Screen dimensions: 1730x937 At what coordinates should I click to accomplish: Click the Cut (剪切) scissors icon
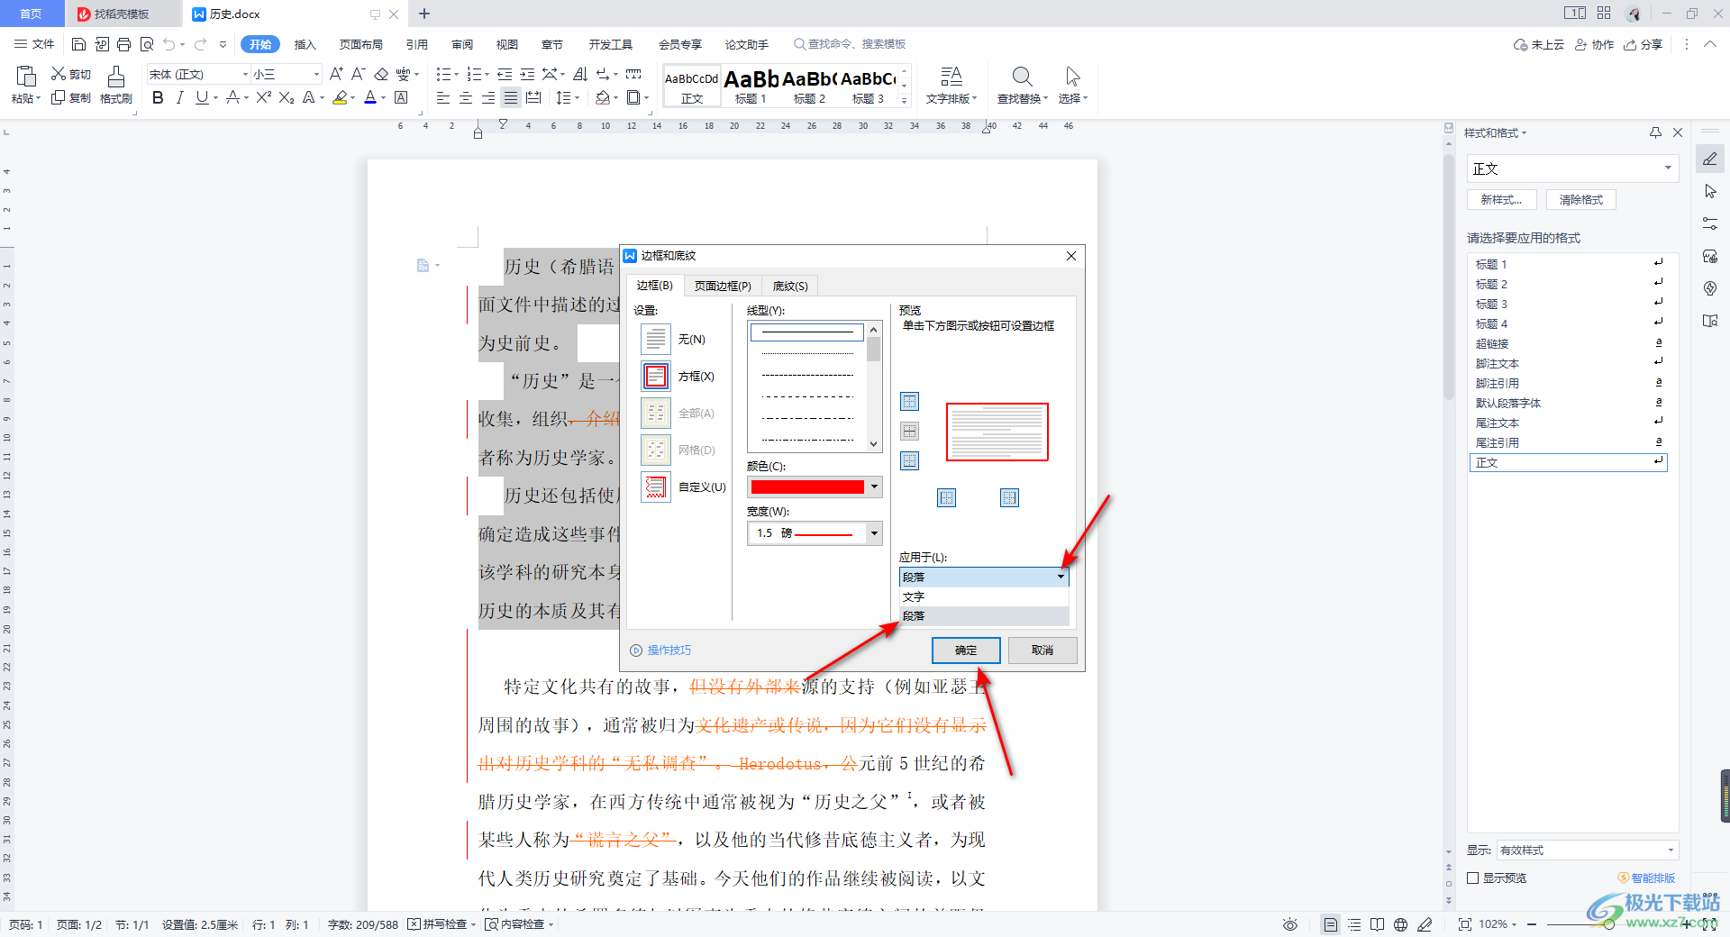coord(59,74)
